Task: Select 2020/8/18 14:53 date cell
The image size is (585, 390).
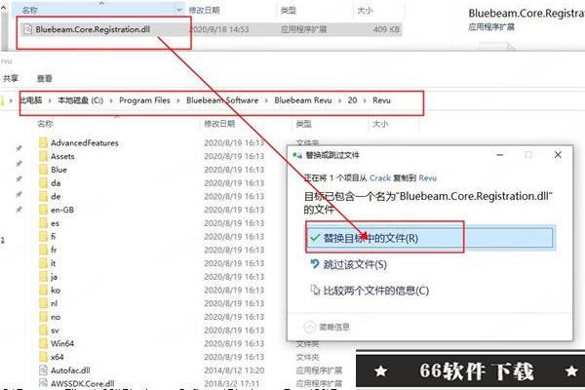Action: click(219, 29)
